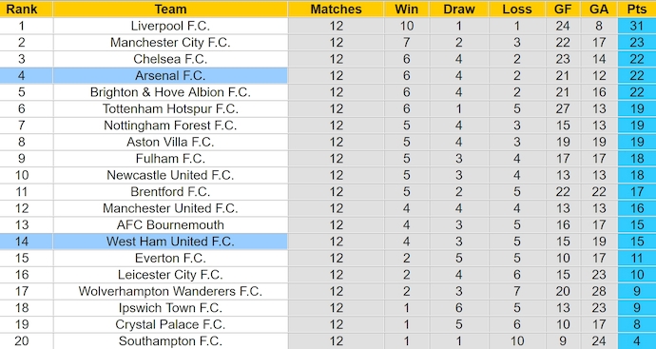
Task: Select Brighton & Hove Albion F.C.
Action: pyautogui.click(x=170, y=92)
